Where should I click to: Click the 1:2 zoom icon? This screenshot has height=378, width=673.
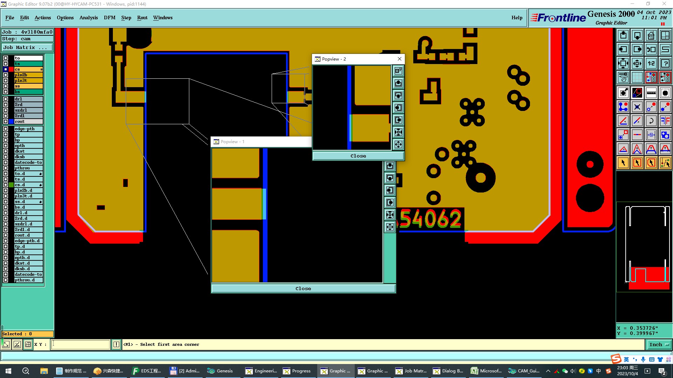click(x=651, y=63)
